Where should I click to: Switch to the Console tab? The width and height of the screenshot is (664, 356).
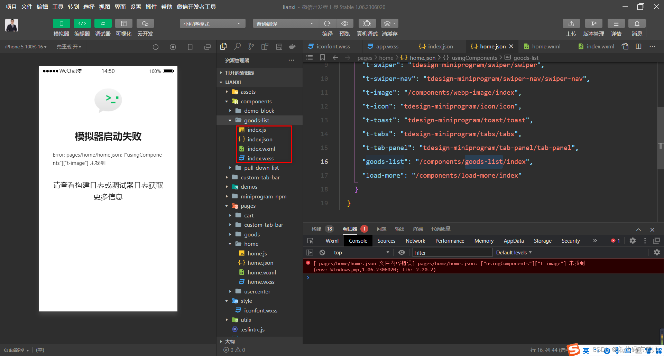point(358,241)
